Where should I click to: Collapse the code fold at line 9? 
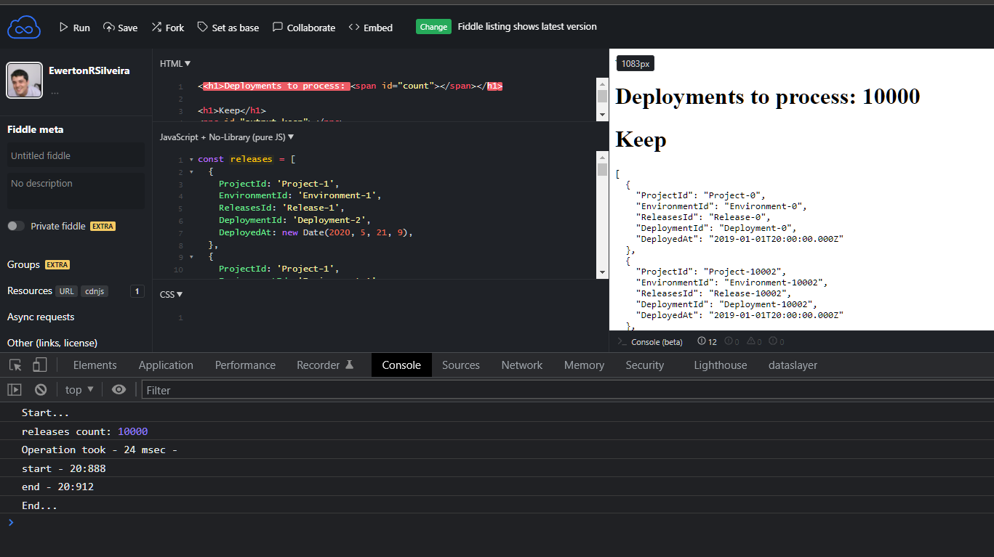click(x=191, y=256)
